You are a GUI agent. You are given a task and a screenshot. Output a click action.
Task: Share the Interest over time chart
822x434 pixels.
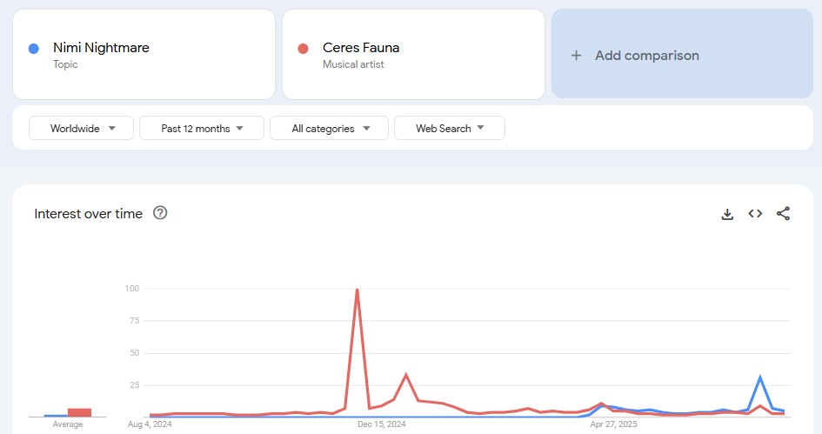pyautogui.click(x=783, y=213)
